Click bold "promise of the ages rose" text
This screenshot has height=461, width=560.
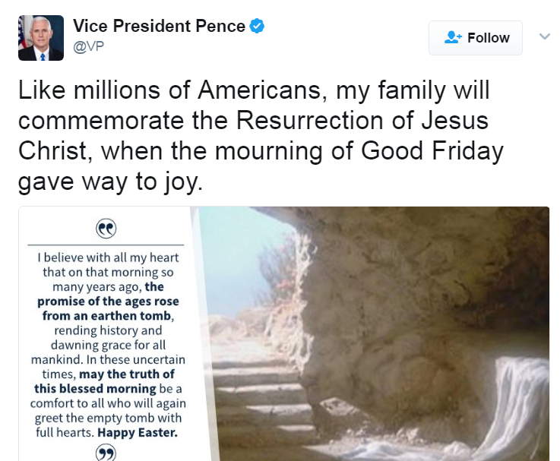coord(108,302)
